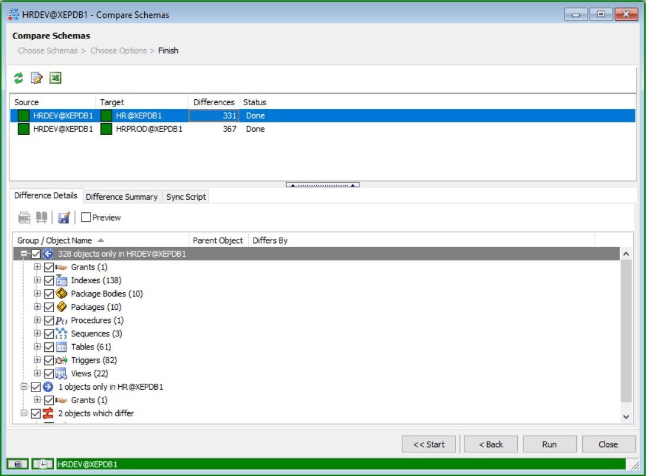The image size is (646, 476).
Task: Click the Sequences 123 icon
Action: pyautogui.click(x=61, y=333)
